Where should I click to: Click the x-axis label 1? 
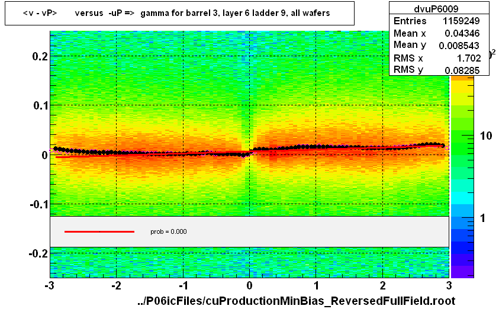[x=316, y=285]
